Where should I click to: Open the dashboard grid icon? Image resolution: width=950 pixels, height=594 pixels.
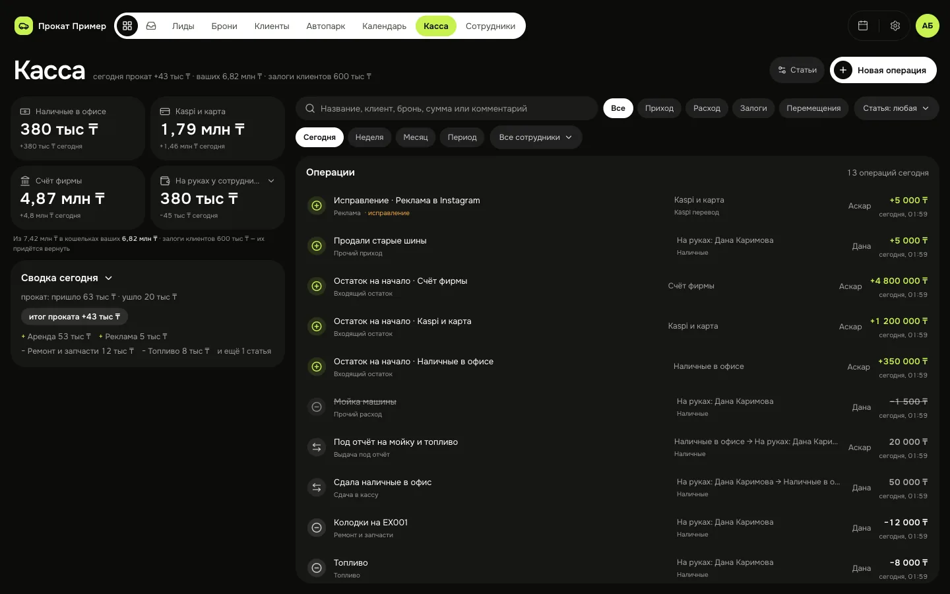pos(127,26)
